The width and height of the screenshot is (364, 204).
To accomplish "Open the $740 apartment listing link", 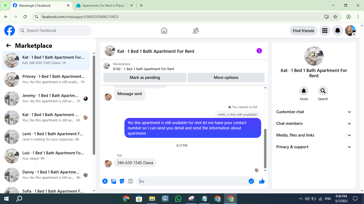I will pyautogui.click(x=143, y=69).
